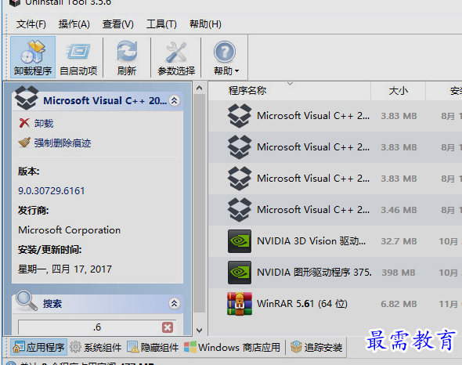Collapse the 搜索 search panel
The image size is (462, 365).
tap(174, 303)
